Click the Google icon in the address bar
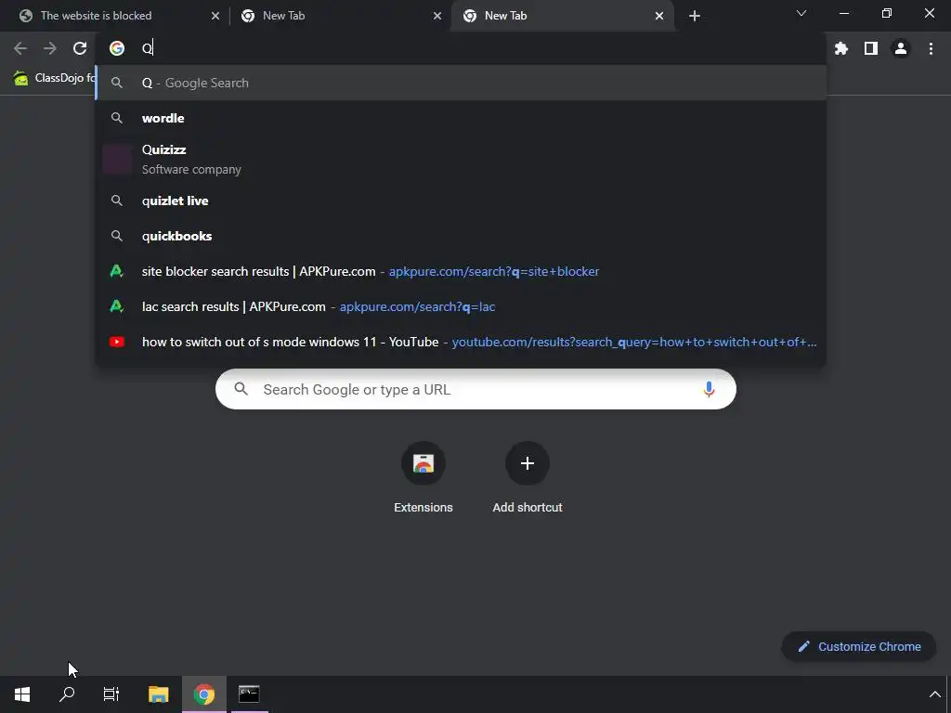 coord(117,48)
